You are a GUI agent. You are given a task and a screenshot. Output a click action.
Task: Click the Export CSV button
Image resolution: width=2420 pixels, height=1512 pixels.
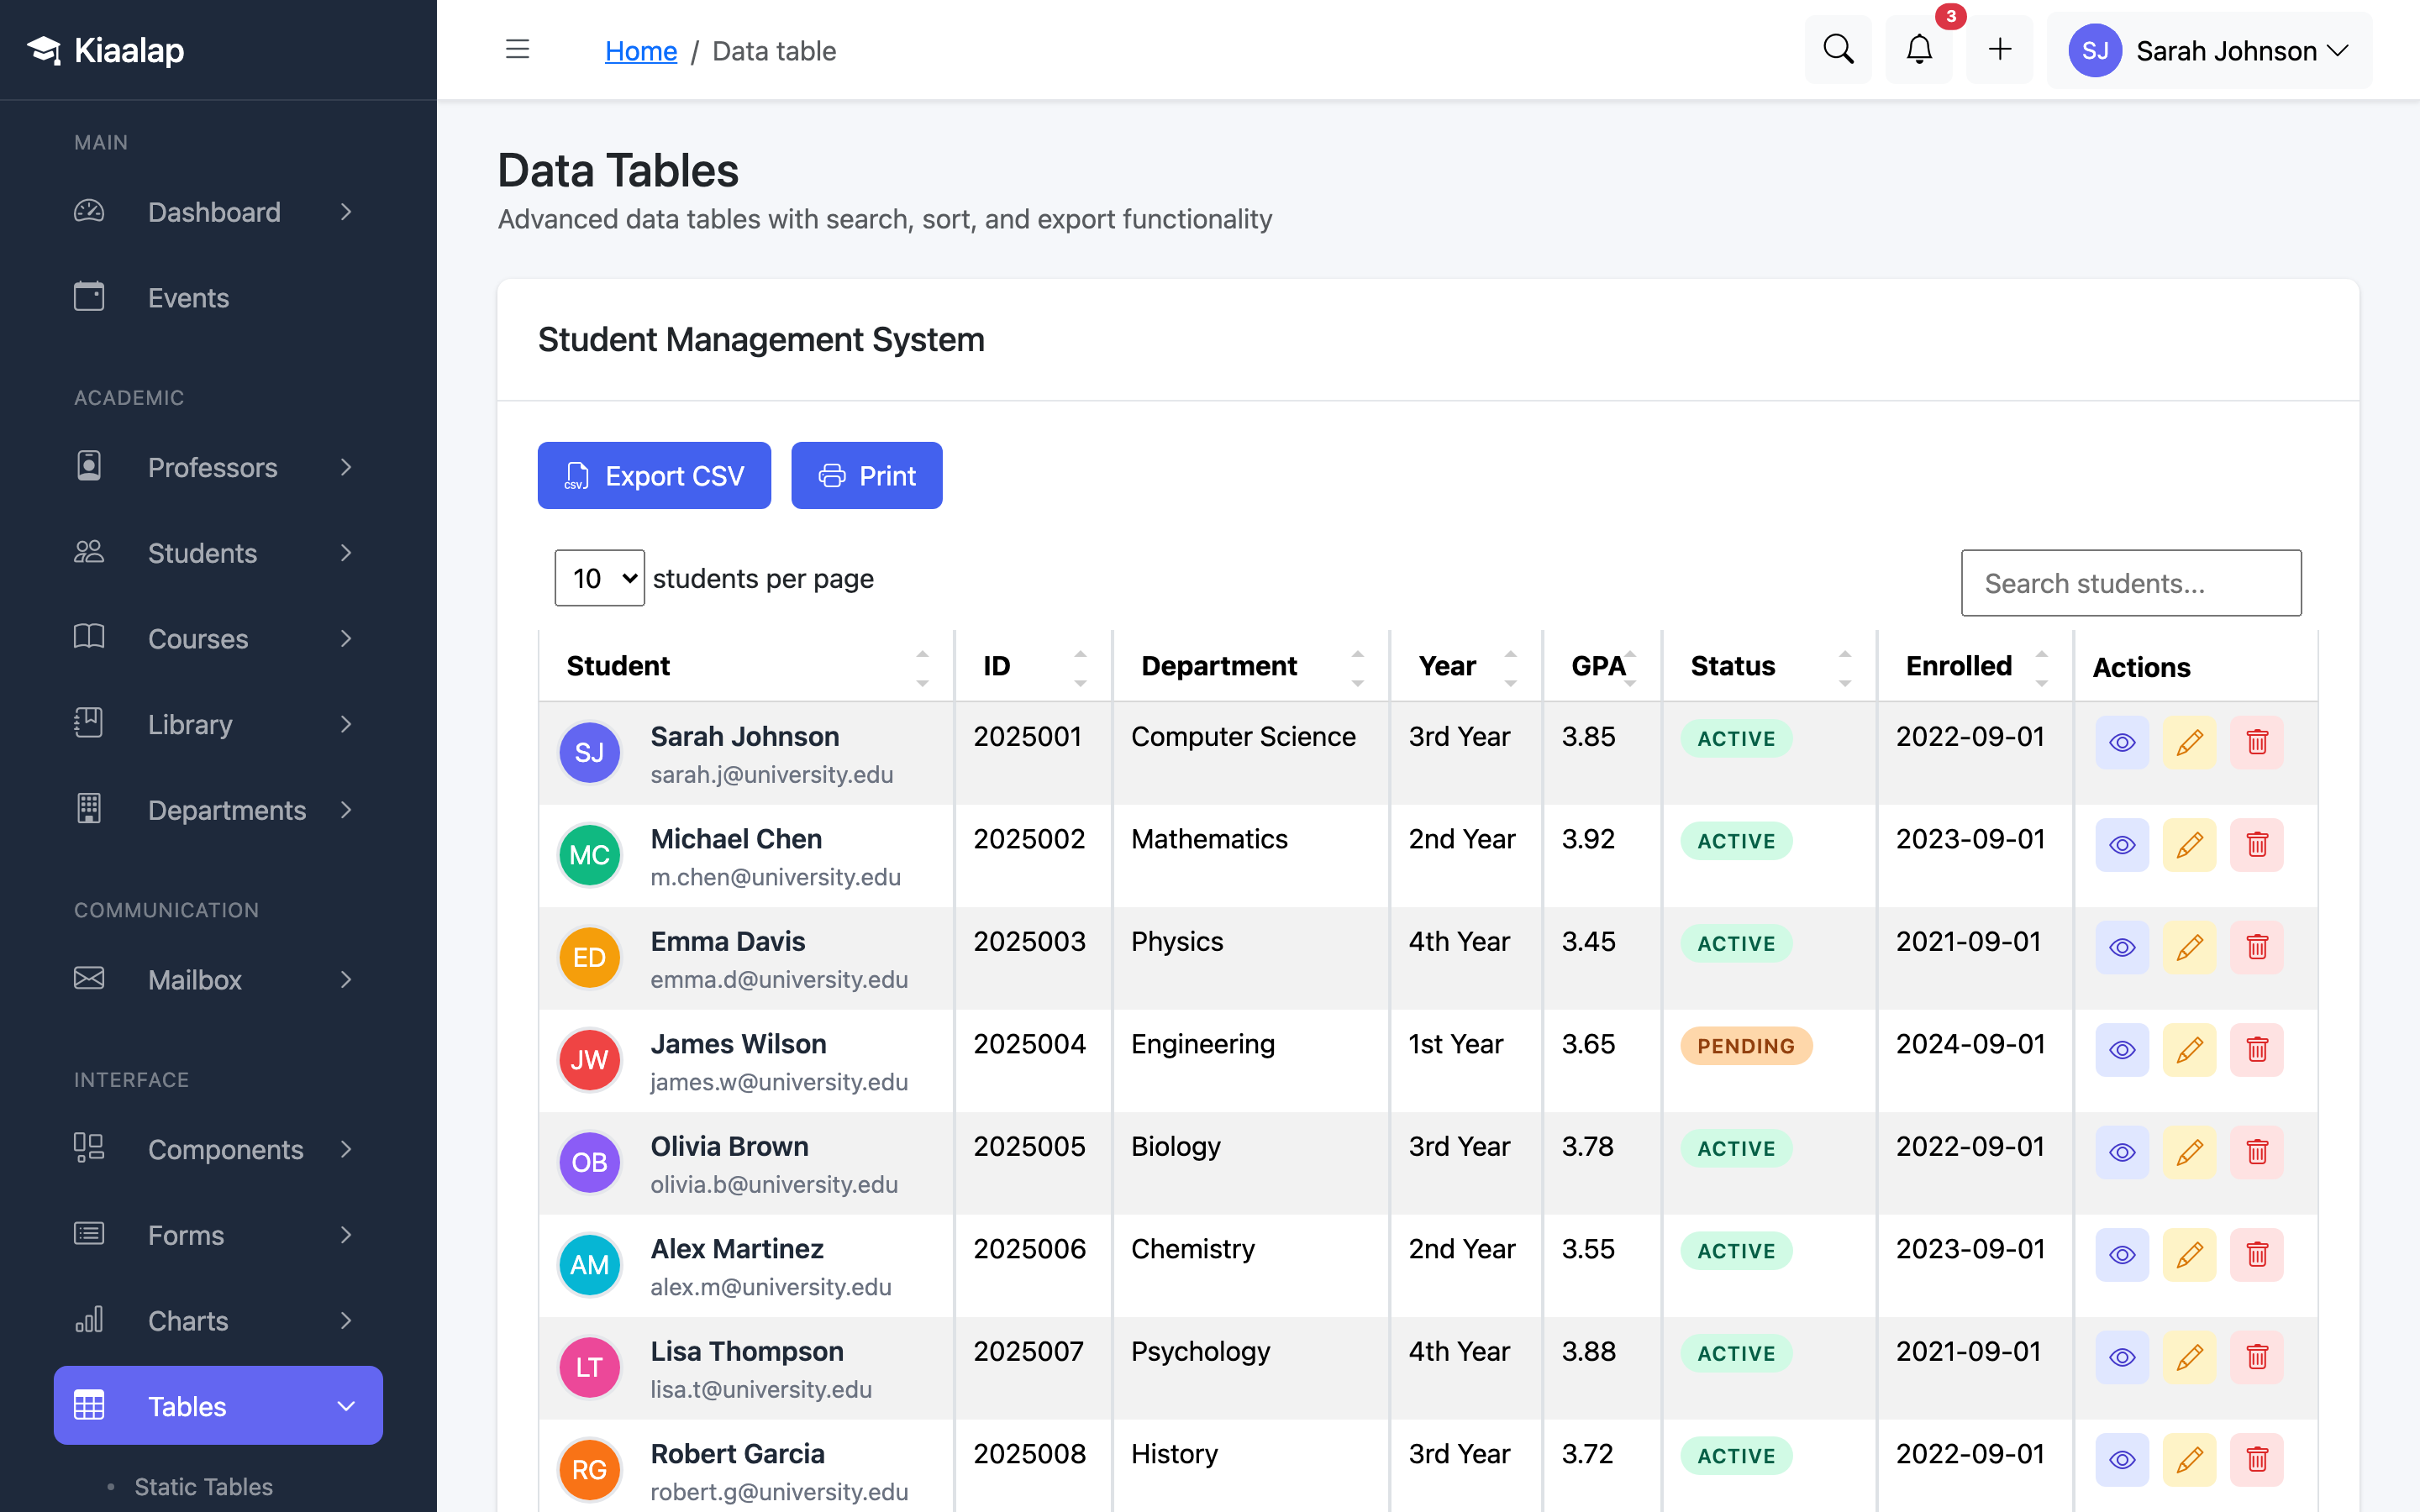coord(654,475)
